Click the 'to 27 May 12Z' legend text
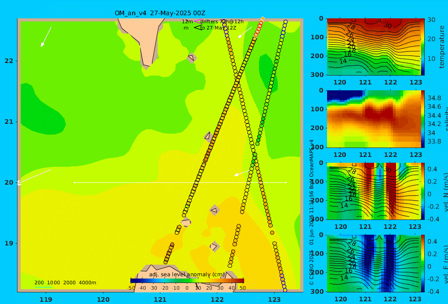This screenshot has width=448, height=304. coord(218,28)
